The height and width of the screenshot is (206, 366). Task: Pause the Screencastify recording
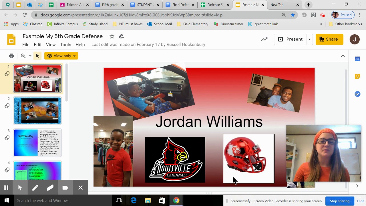click(x=6, y=188)
